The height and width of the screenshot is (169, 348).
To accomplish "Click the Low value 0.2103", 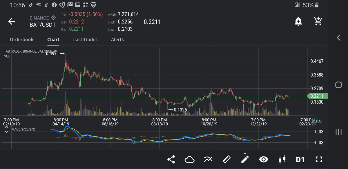I will pos(125,29).
